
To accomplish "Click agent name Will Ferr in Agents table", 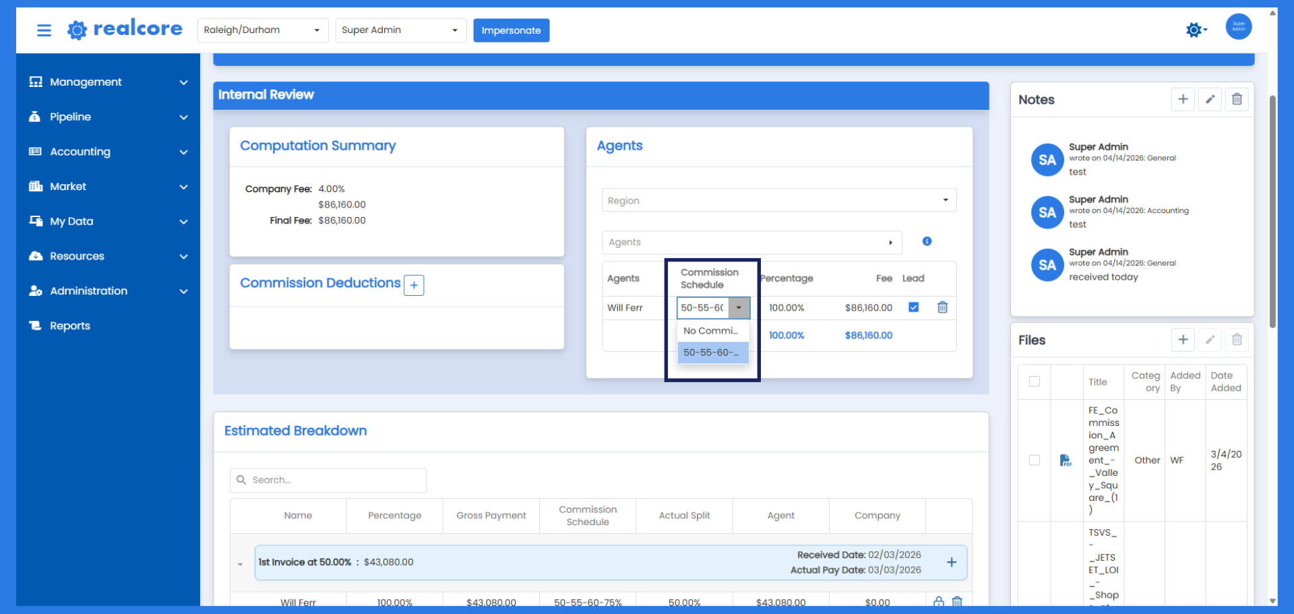I will [x=625, y=307].
